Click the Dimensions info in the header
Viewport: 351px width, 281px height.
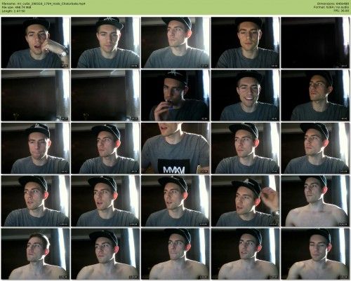[x=333, y=4]
